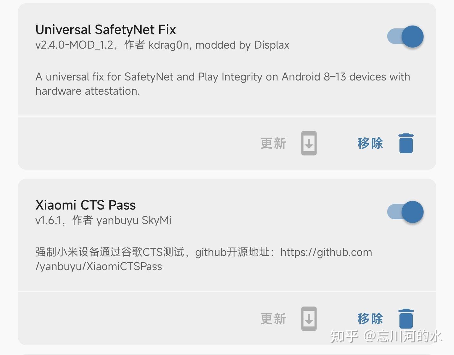Tap update download icon for Universal SafetyNet Fix
The width and height of the screenshot is (454, 355).
point(309,143)
